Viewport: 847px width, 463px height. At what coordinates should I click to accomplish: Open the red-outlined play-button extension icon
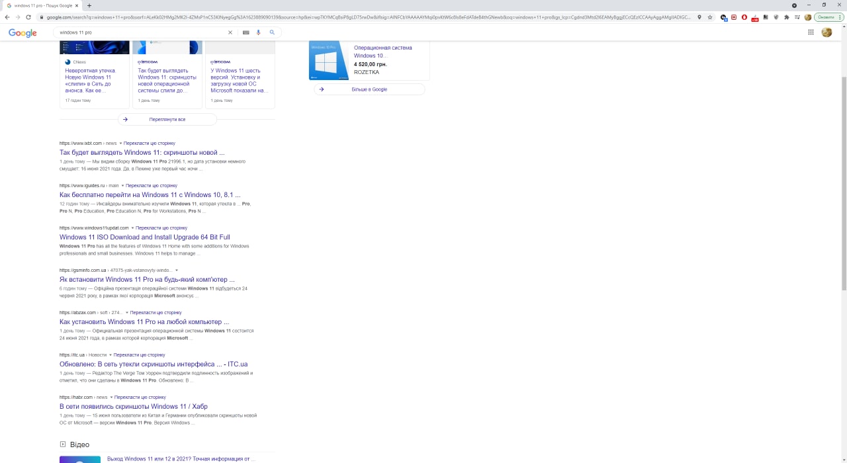[734, 17]
